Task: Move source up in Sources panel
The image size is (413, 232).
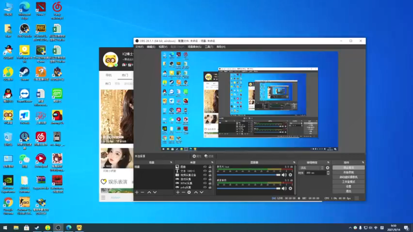Action: pos(196,192)
